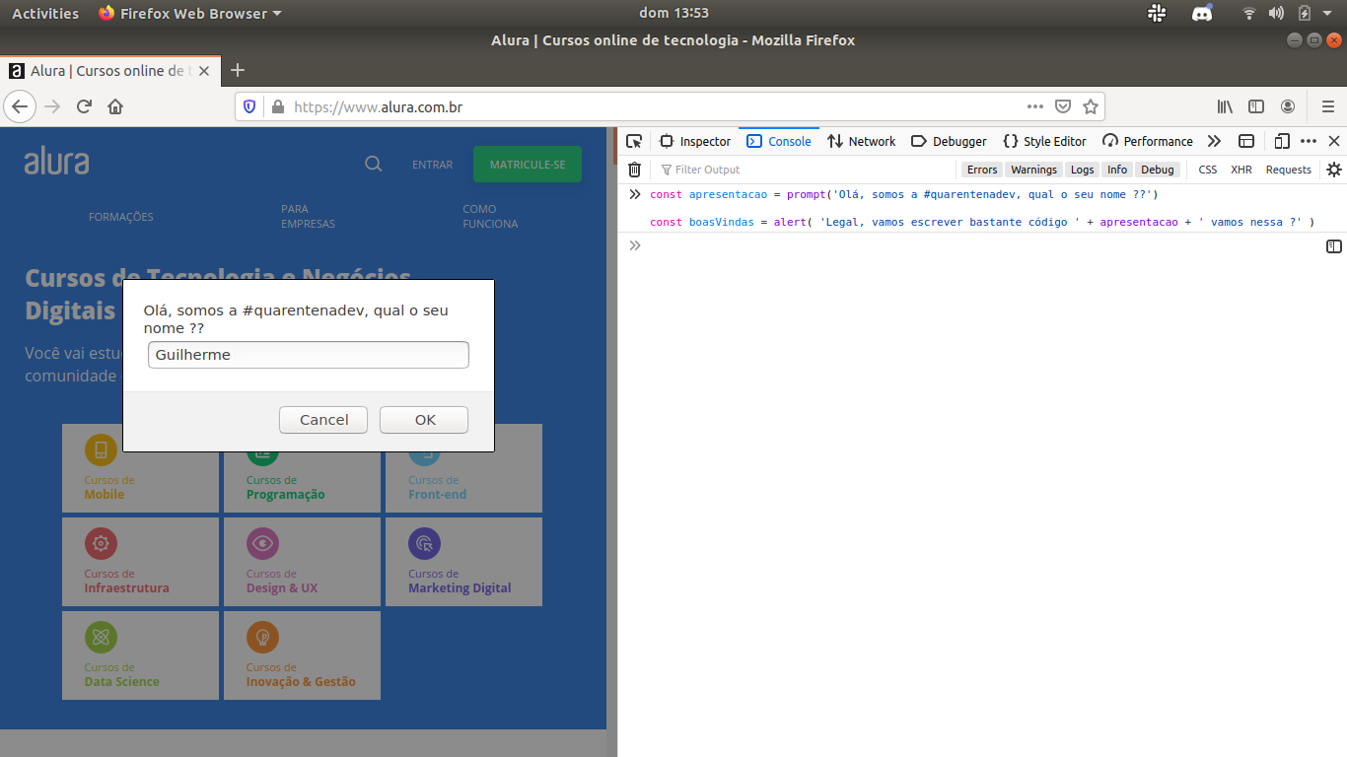Open the DevTools iframe picker
Viewport: 1347px width, 757px height.
(1246, 141)
